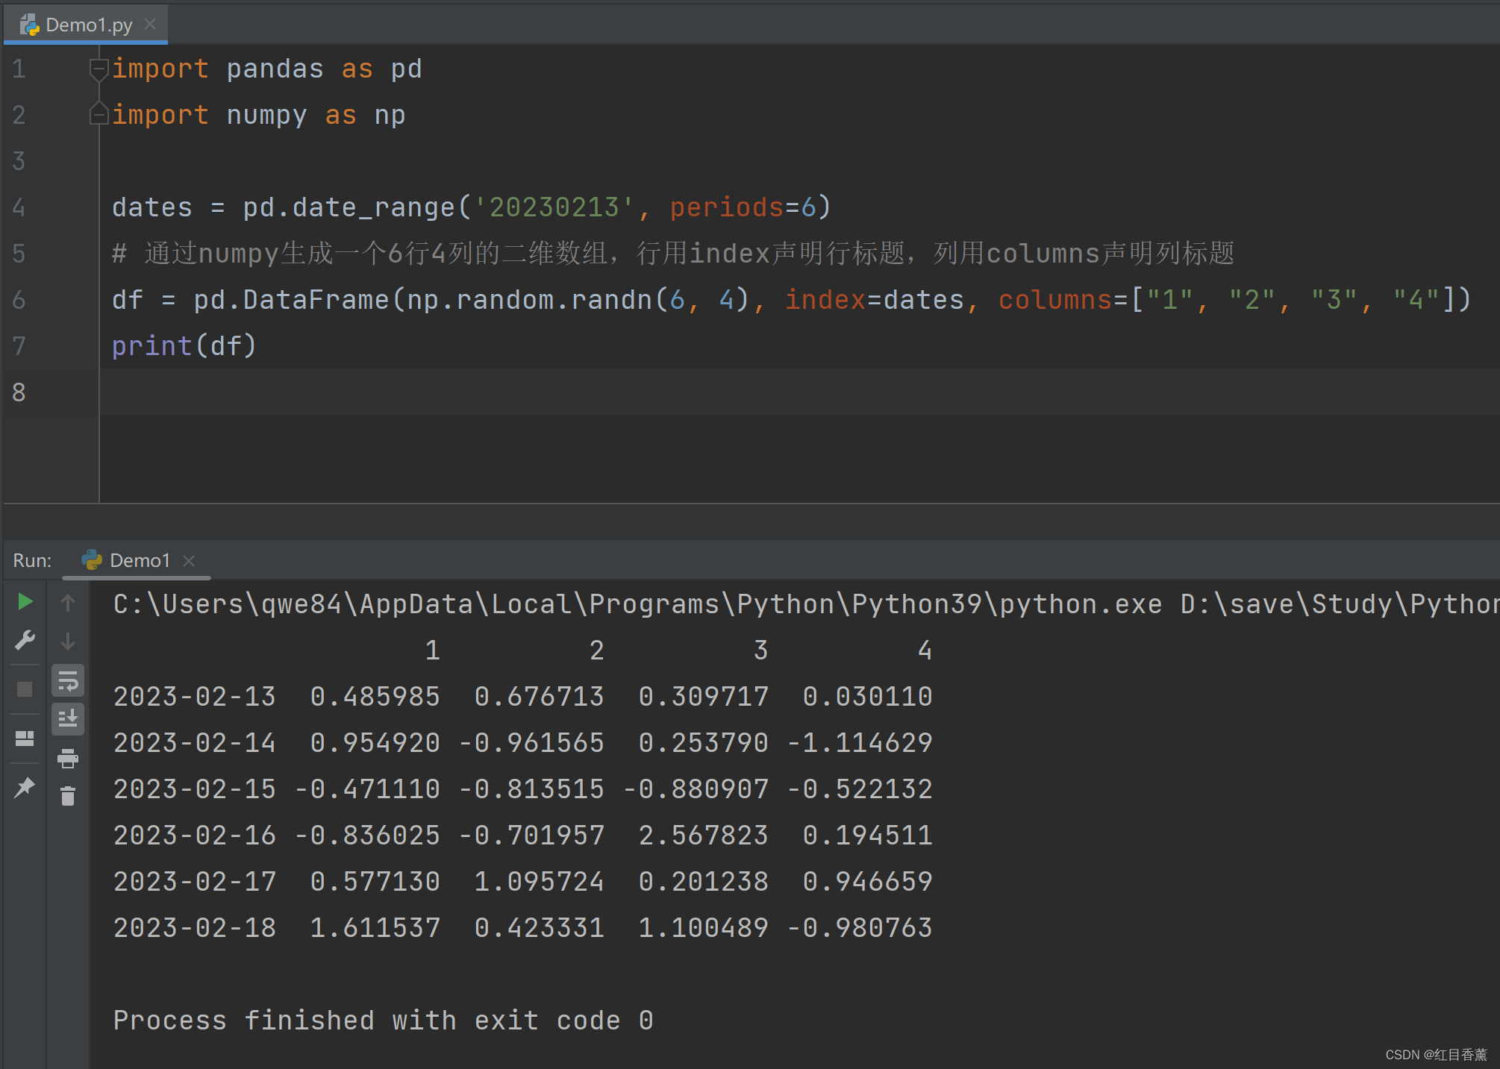
Task: Click the print(df) statement on line 7
Action: 184,346
